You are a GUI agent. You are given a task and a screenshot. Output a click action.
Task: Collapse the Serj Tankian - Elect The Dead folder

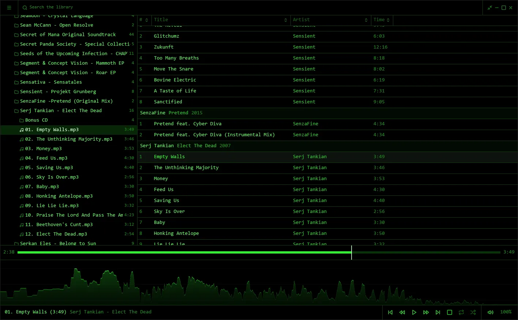[x=69, y=111]
